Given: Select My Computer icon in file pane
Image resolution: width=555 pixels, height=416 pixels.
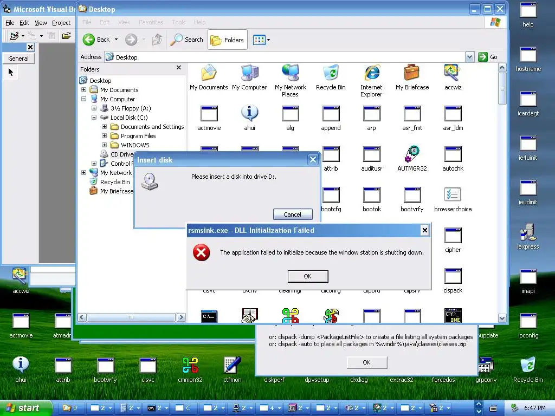Looking at the screenshot, I should pos(249,77).
